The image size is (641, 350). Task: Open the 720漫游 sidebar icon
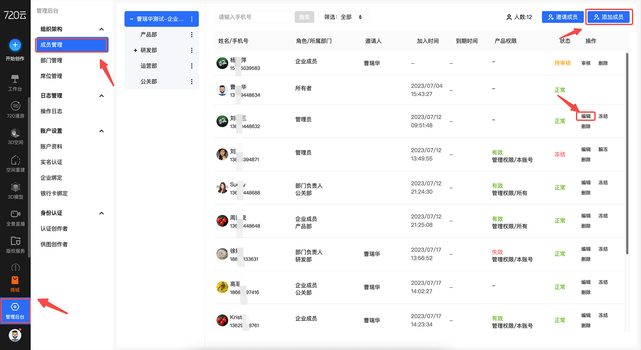coord(15,106)
